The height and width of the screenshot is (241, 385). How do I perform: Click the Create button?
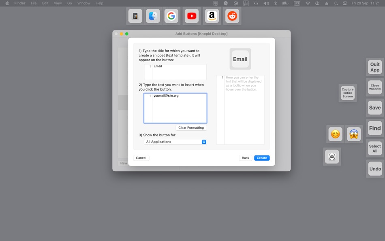tap(262, 158)
